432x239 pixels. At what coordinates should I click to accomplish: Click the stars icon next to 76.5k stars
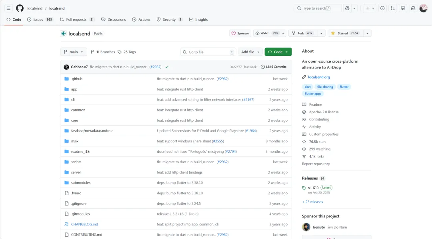(304, 142)
